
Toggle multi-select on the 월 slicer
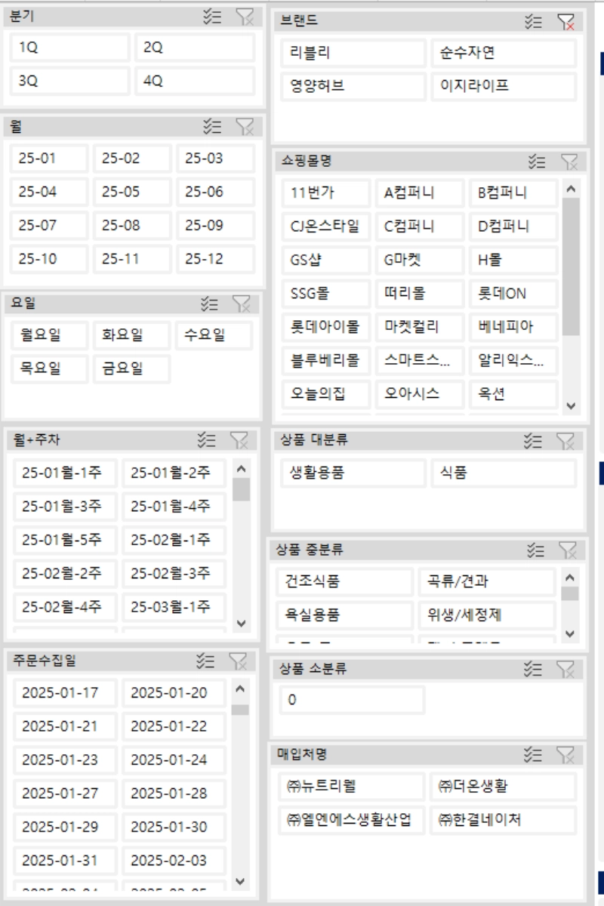coord(213,126)
